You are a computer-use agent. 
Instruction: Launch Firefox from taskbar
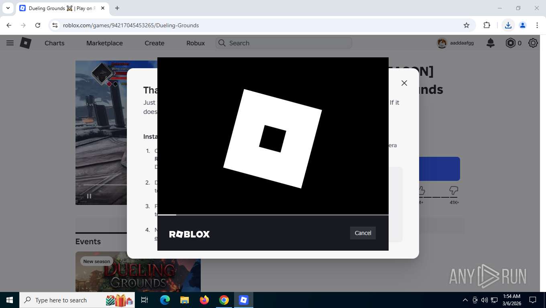[204, 300]
